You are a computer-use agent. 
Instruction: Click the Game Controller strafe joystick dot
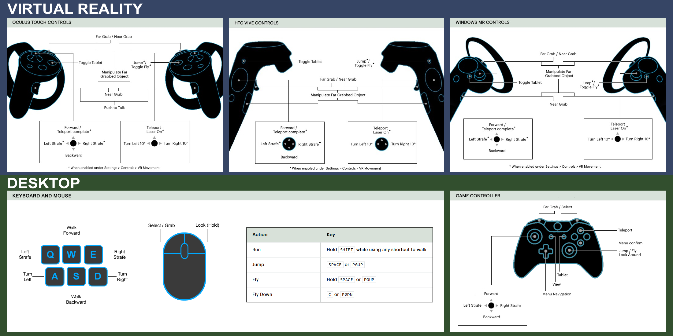pyautogui.click(x=491, y=305)
